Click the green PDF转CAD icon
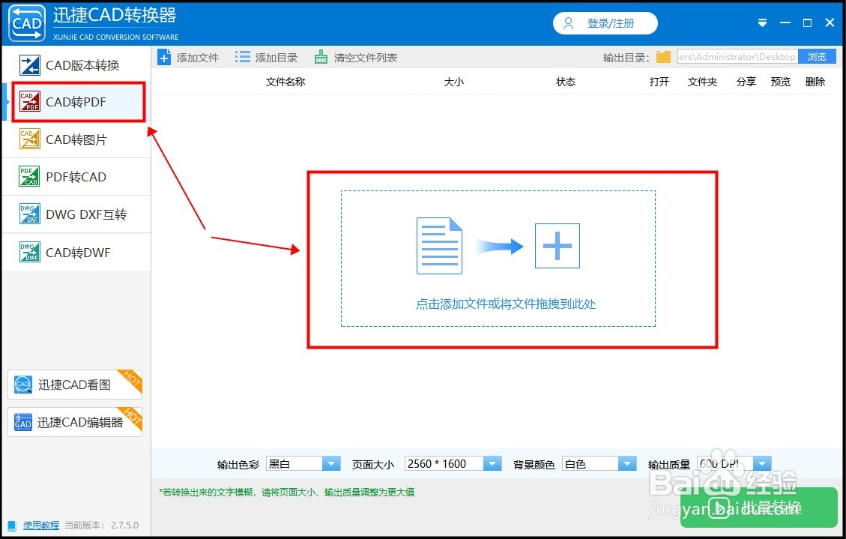 tap(29, 176)
